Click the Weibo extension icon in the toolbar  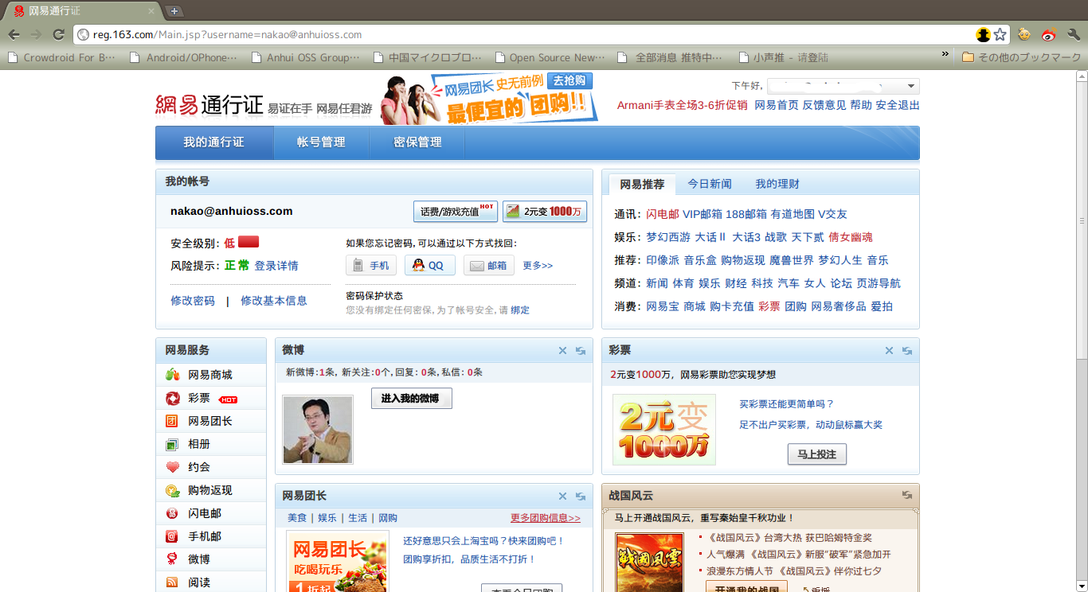point(1048,35)
